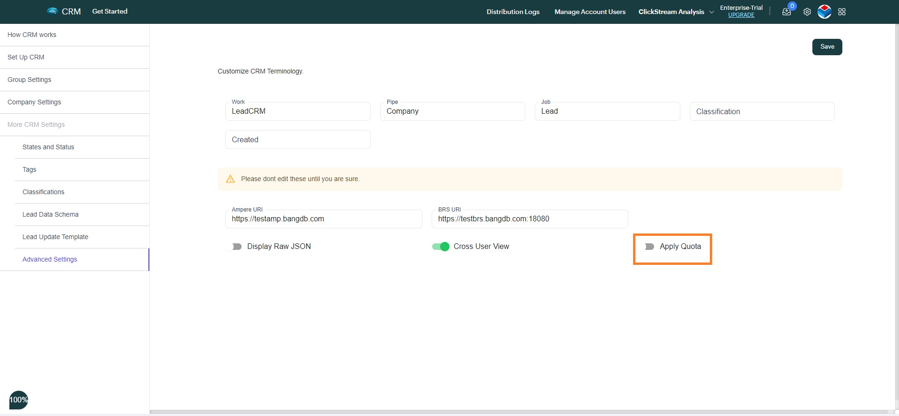Click the Customize CRM Terminology text
This screenshot has height=416, width=899.
pos(260,71)
